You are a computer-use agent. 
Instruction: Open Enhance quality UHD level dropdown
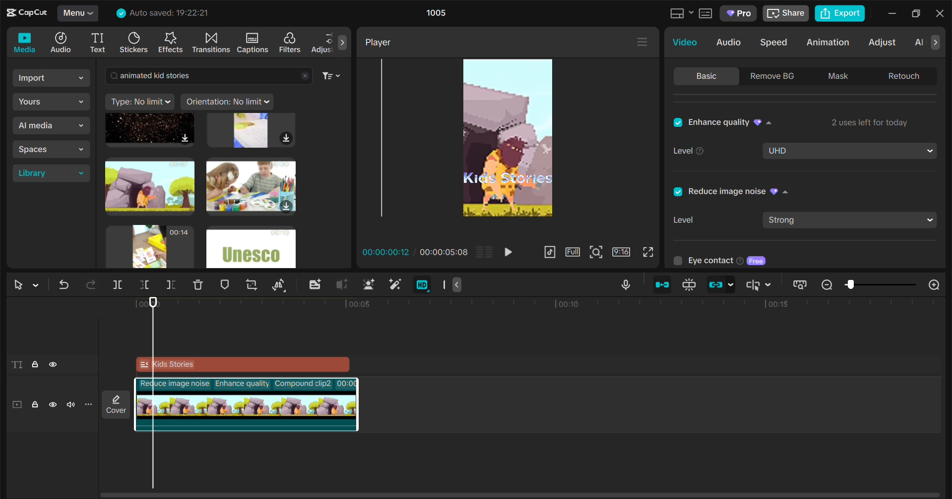point(849,151)
